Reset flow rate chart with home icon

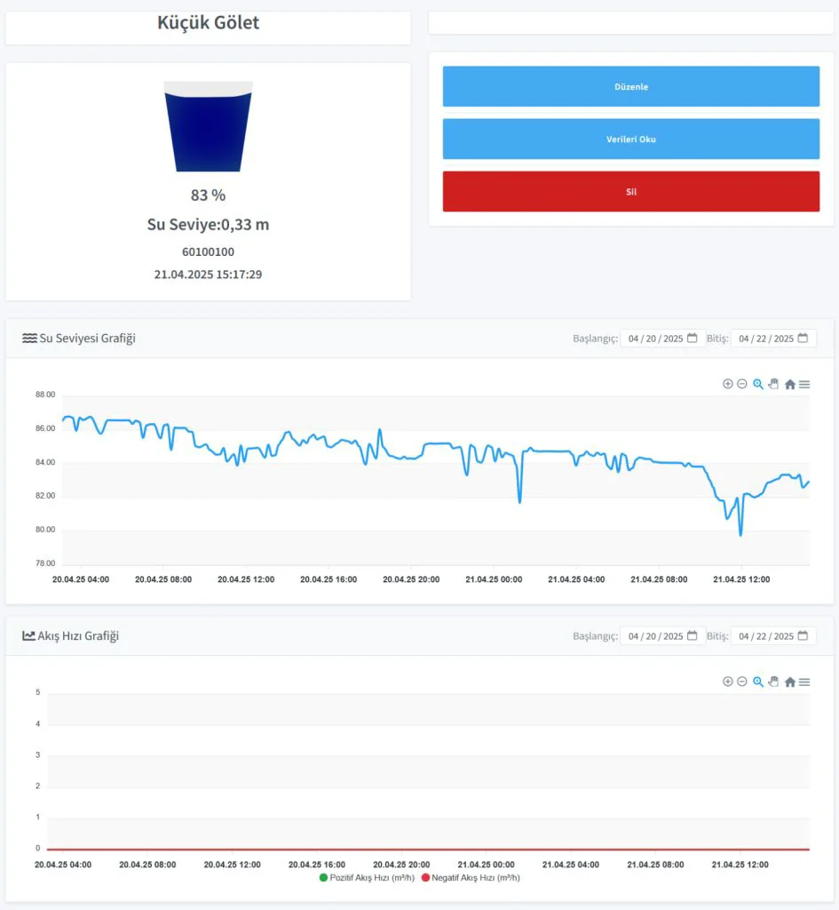coord(789,682)
